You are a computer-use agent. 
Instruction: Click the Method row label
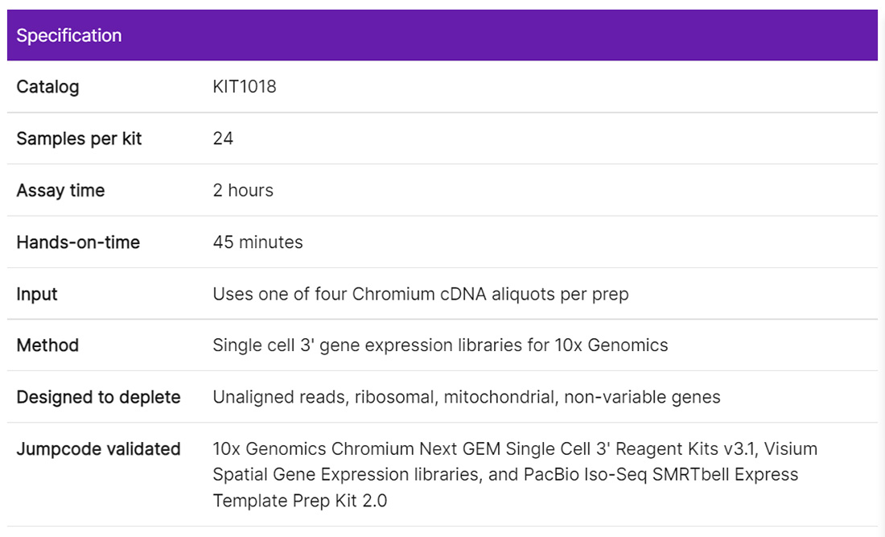(47, 345)
